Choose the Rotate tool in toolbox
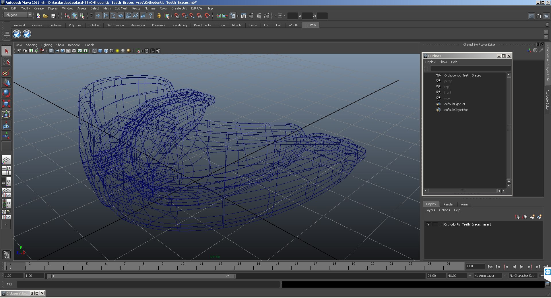This screenshot has width=551, height=298. click(x=6, y=93)
